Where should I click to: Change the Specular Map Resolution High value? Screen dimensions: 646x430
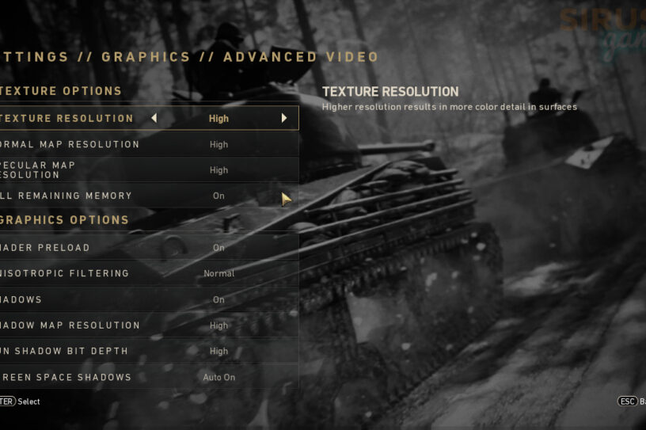click(218, 170)
